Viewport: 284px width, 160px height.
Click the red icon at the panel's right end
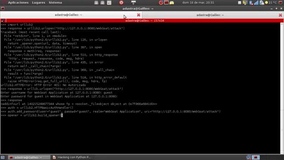280,3
